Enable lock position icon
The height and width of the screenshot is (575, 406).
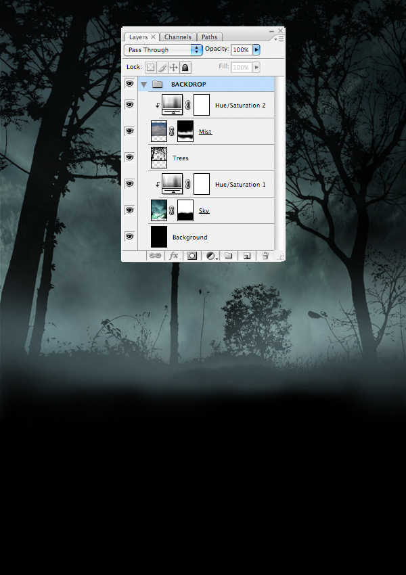[173, 68]
